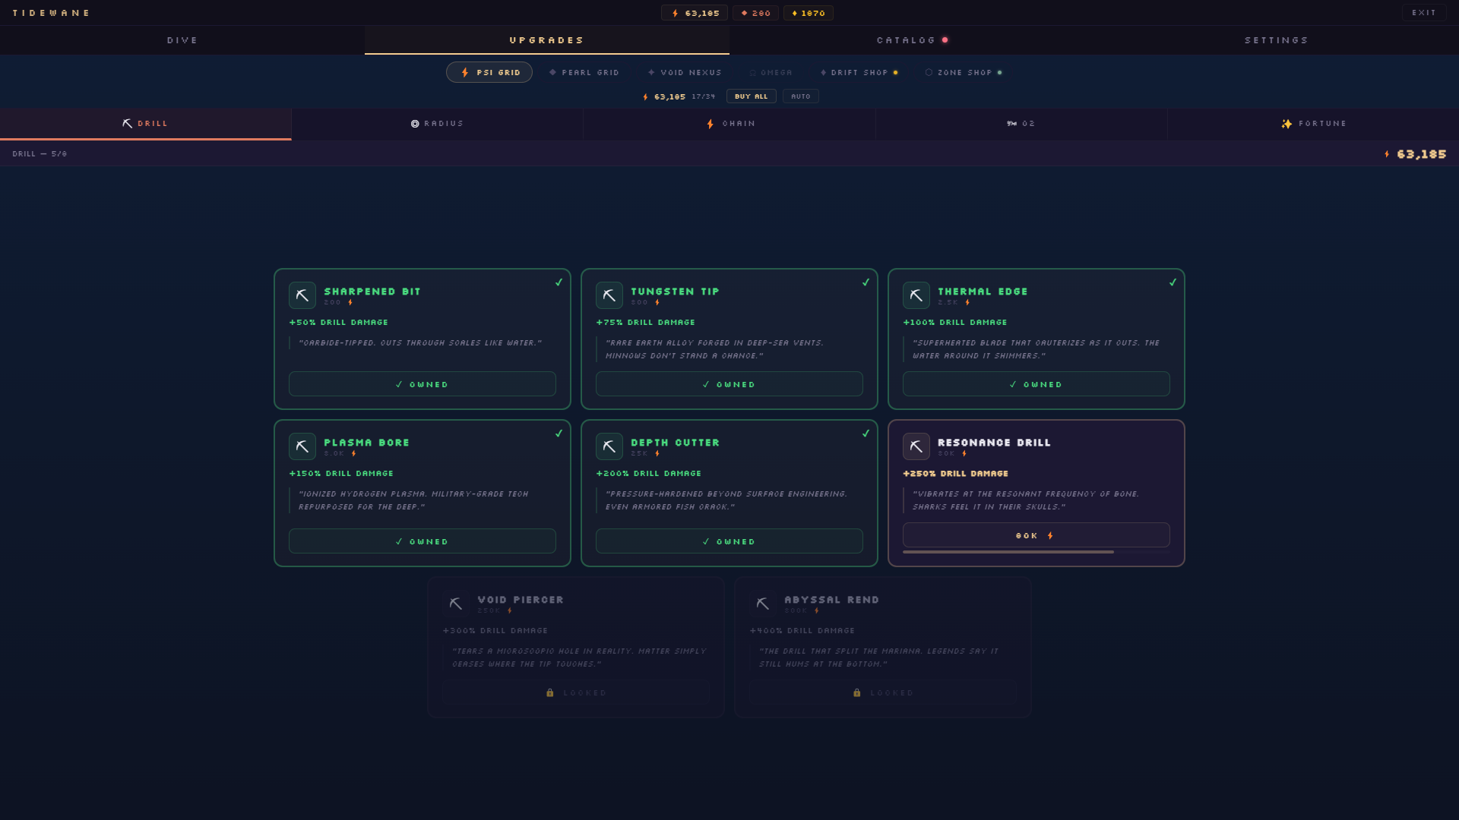Click the Depth Cutter drill icon

[x=609, y=446]
